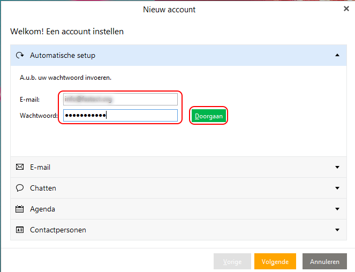Click the orange Volgende button
The image size is (355, 272).
275,262
